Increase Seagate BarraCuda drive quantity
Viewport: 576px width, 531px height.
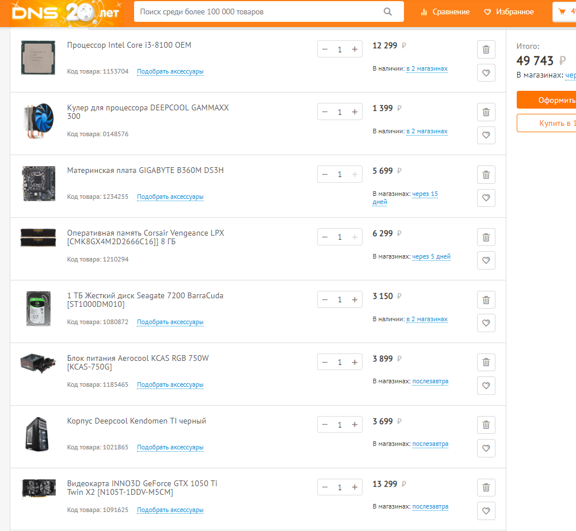[354, 300]
